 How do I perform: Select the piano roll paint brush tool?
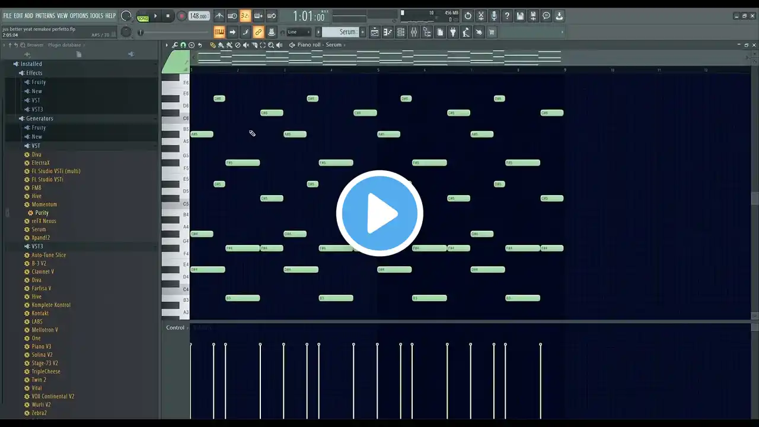221,45
